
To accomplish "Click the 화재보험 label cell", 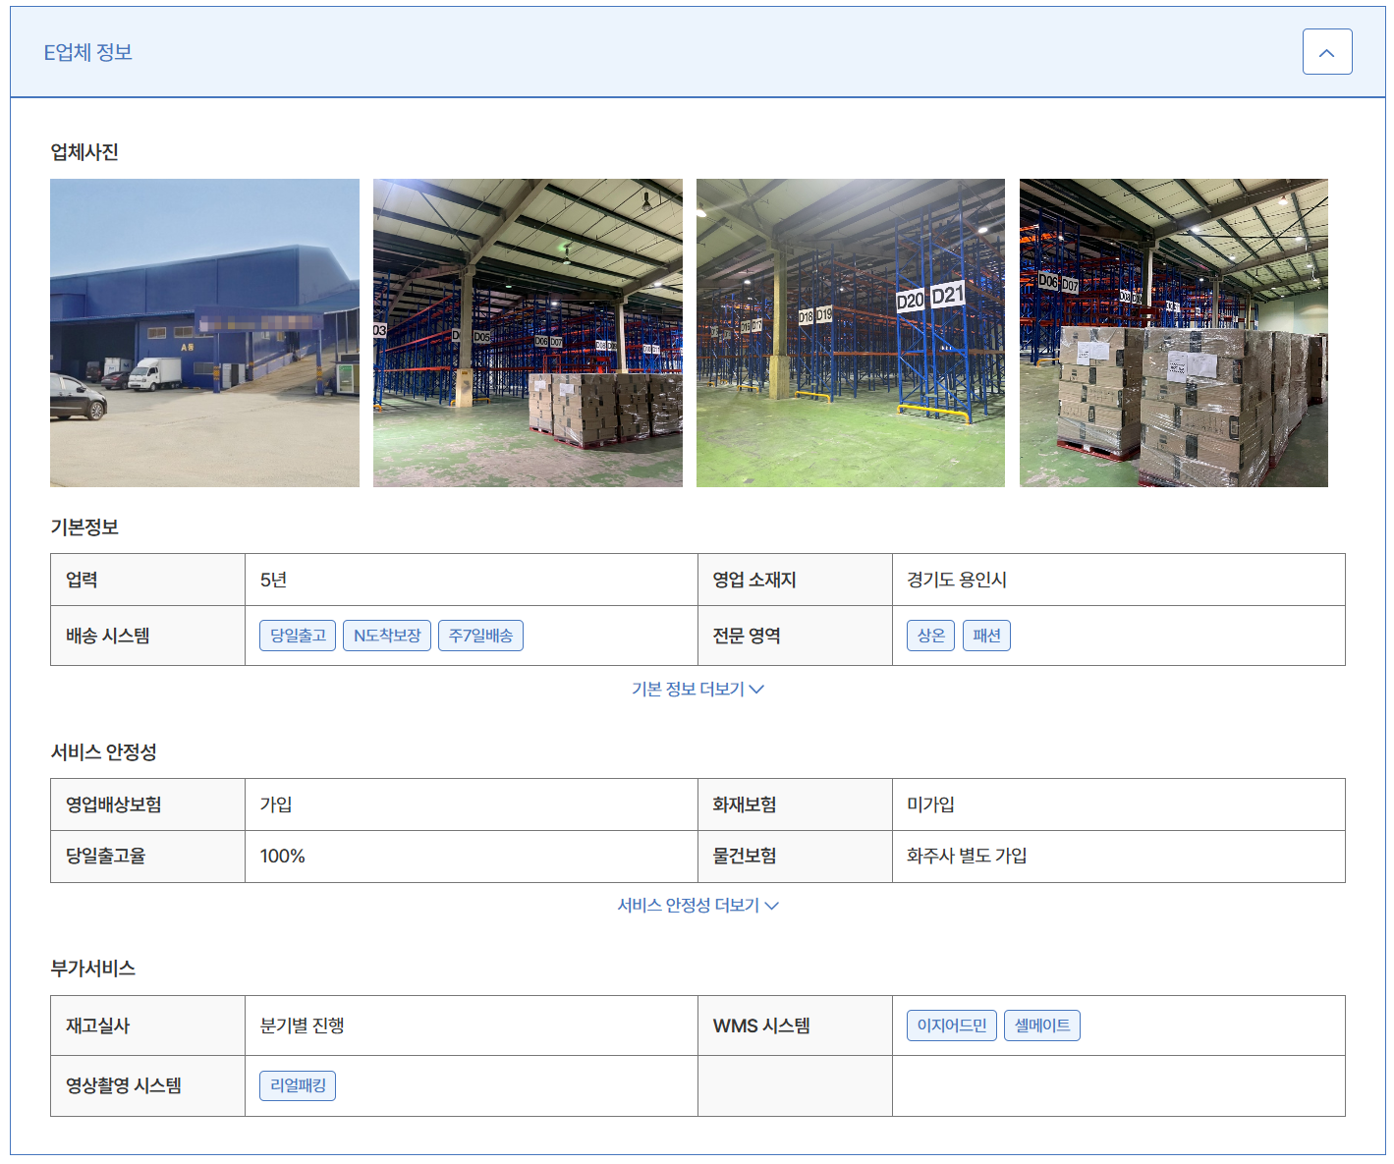I will 796,804.
